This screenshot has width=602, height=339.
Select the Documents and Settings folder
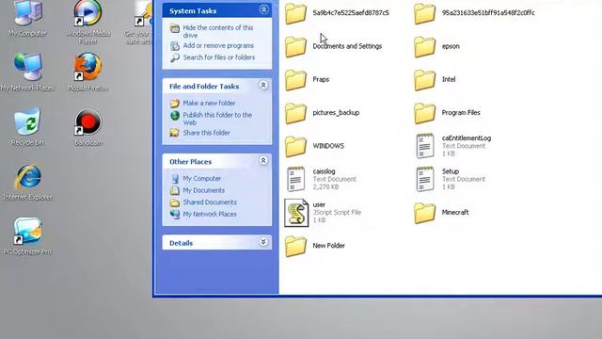coord(333,46)
